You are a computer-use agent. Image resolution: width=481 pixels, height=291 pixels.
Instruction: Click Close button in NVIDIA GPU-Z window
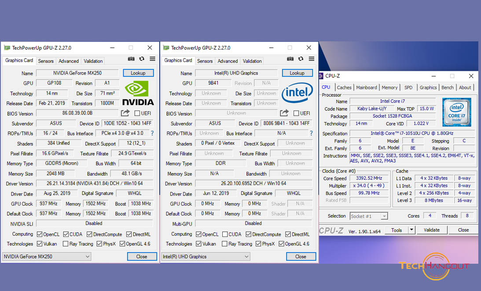click(x=142, y=256)
